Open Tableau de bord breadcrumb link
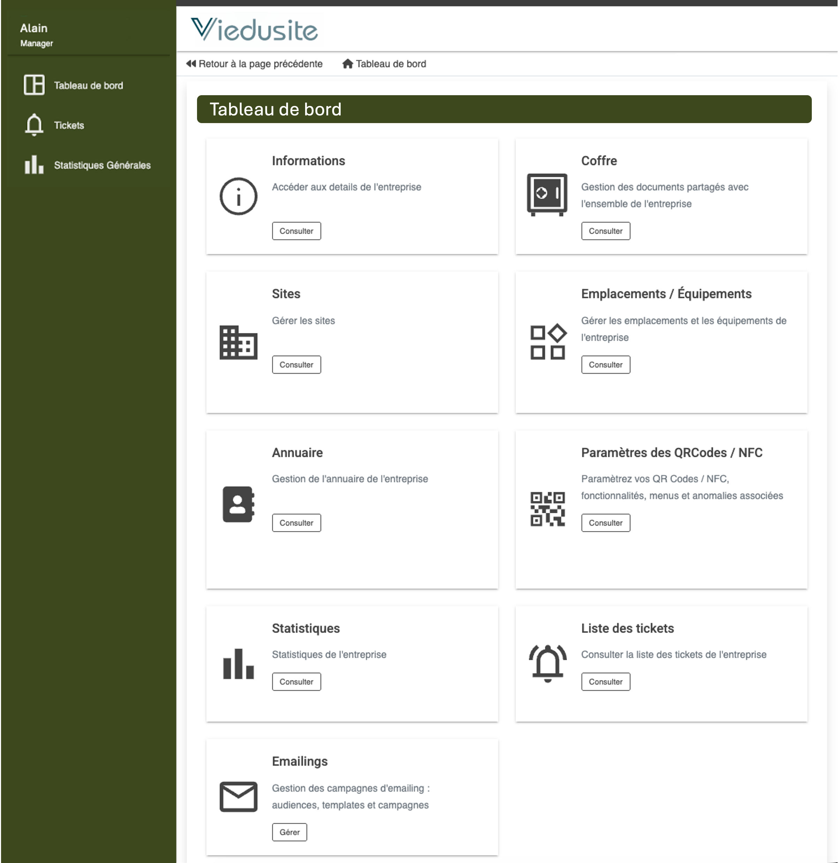839x863 pixels. [384, 64]
